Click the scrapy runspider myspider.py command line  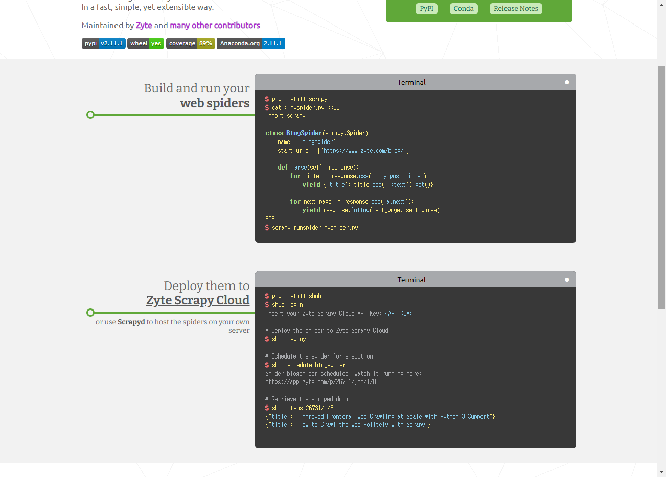tap(314, 228)
